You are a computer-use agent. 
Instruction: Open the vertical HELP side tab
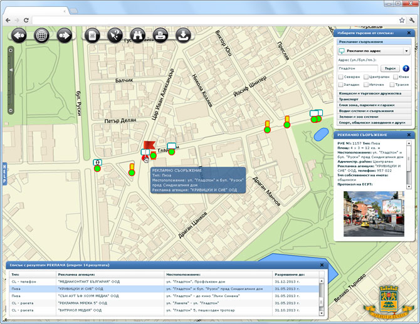pos(4,174)
